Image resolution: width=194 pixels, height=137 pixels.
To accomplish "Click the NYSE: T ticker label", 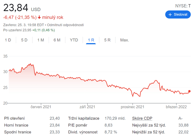I will [x=183, y=6].
